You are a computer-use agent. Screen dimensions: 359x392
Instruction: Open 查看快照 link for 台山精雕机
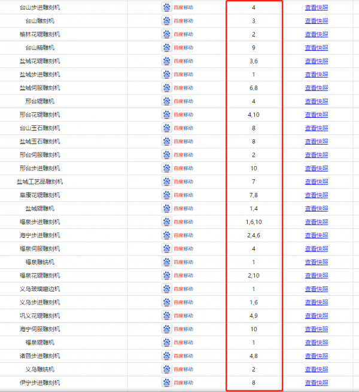click(317, 47)
